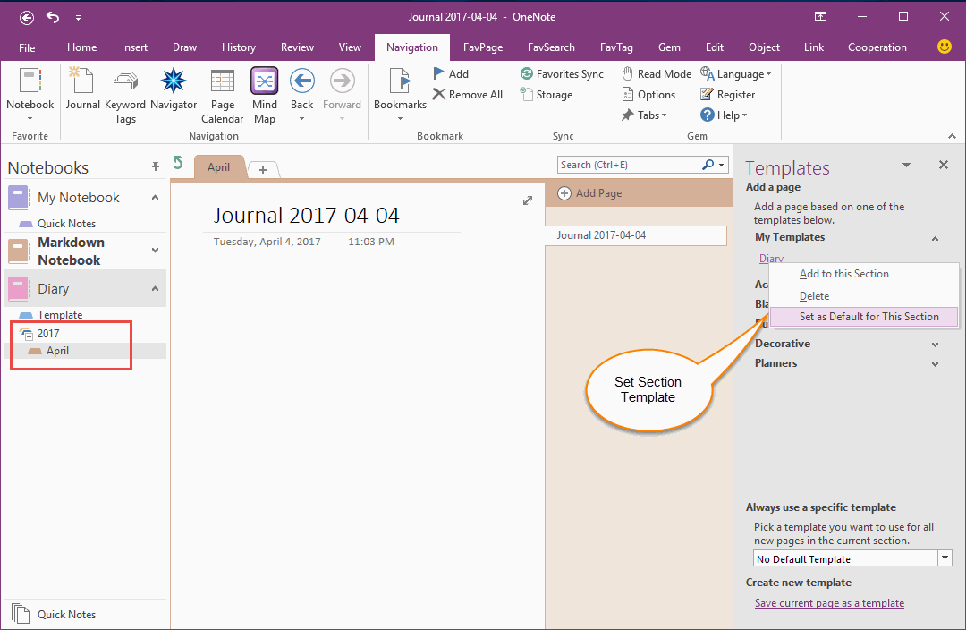Open Quick Notes at pane bottom
The height and width of the screenshot is (630, 966).
pyautogui.click(x=55, y=614)
